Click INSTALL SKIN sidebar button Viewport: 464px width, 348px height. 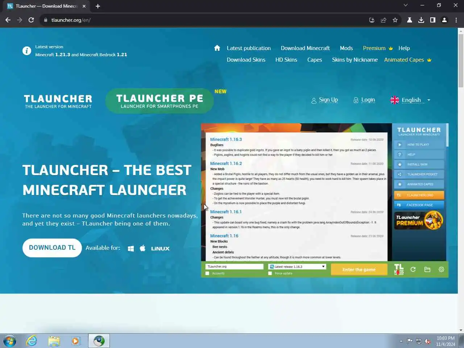point(419,164)
